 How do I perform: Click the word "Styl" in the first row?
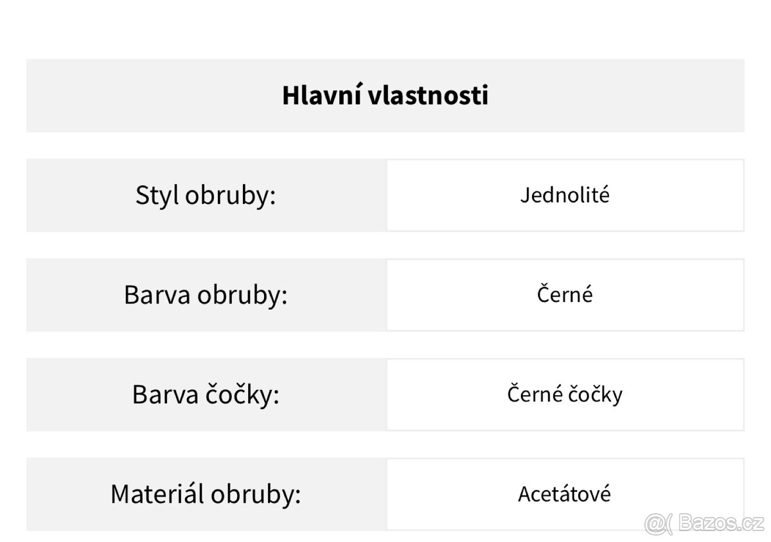pyautogui.click(x=156, y=195)
